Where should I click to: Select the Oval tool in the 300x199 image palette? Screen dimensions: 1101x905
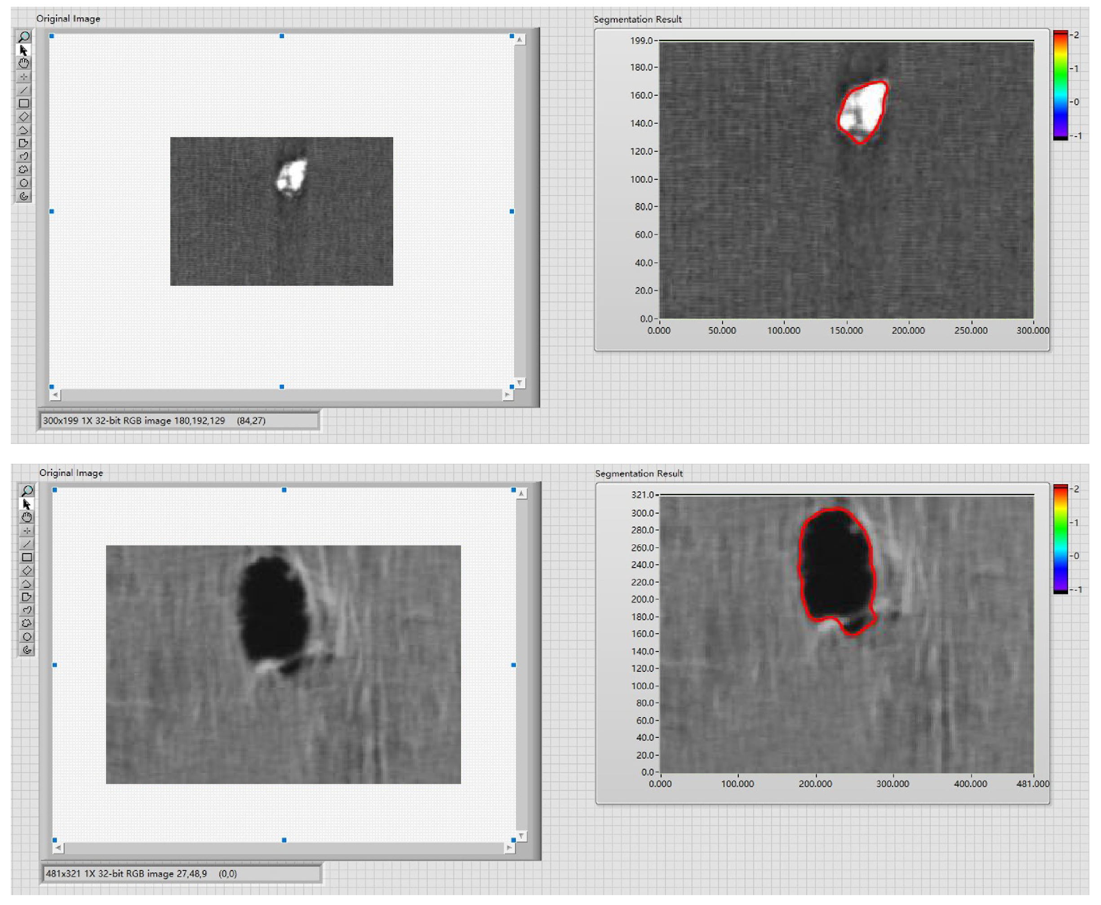coord(24,183)
